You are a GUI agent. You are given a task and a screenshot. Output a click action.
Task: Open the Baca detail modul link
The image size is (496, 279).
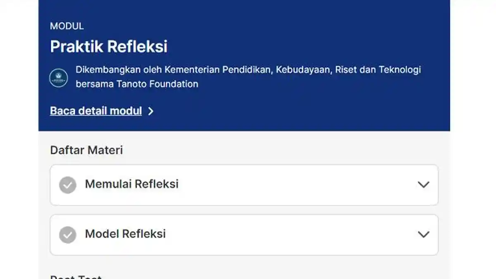(x=96, y=111)
